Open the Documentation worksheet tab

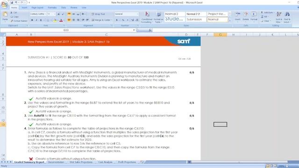point(56,162)
